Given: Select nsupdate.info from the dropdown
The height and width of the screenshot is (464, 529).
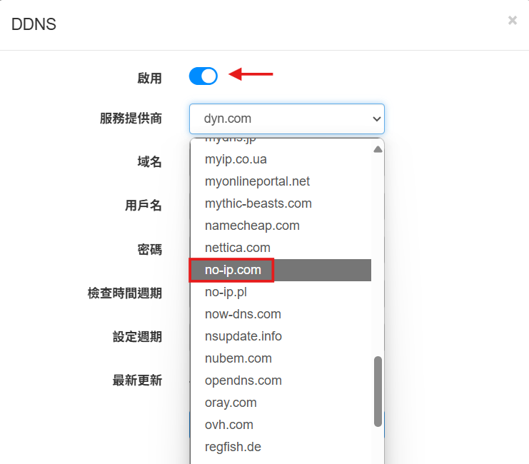Looking at the screenshot, I should click(x=281, y=336).
